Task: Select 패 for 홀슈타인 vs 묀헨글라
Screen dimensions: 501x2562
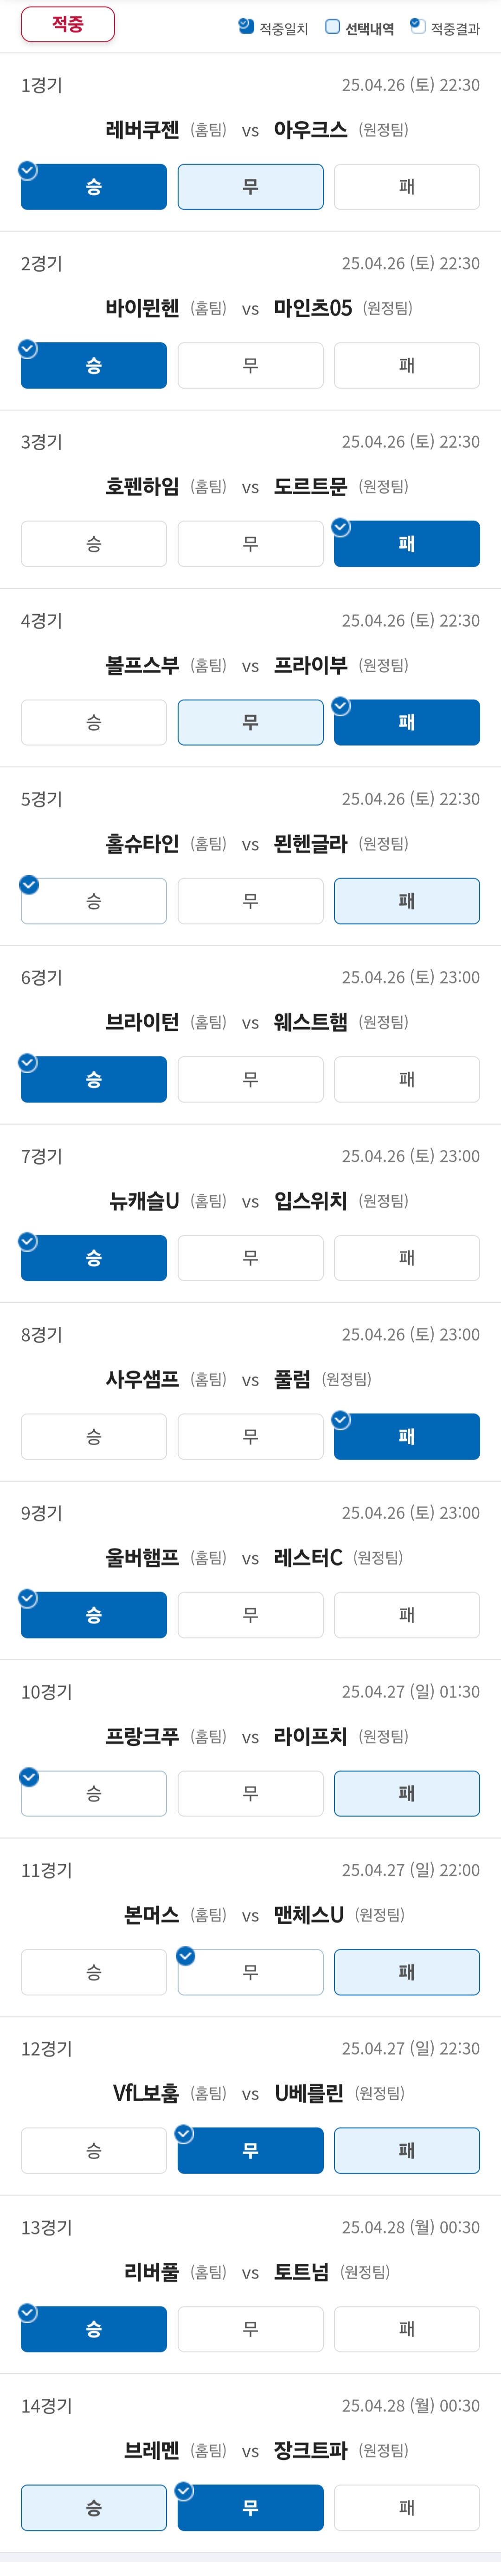Action: pos(406,901)
